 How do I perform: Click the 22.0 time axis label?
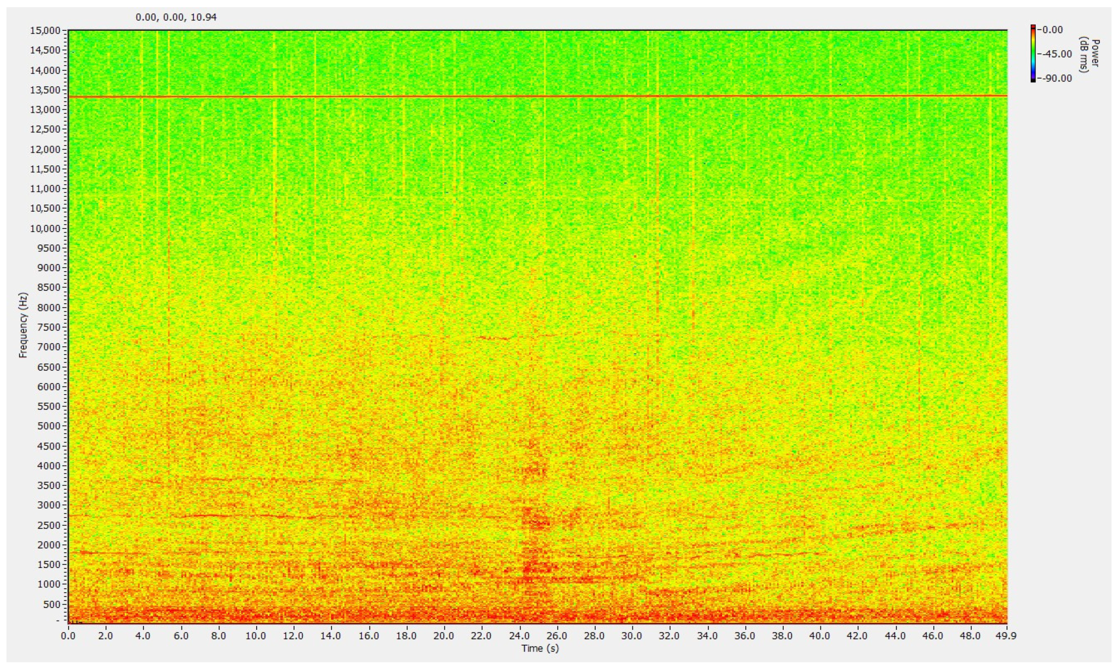(x=482, y=636)
